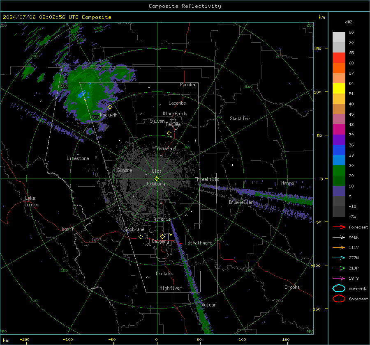Click the Olds label
This screenshot has width=370, height=345.
(157, 171)
